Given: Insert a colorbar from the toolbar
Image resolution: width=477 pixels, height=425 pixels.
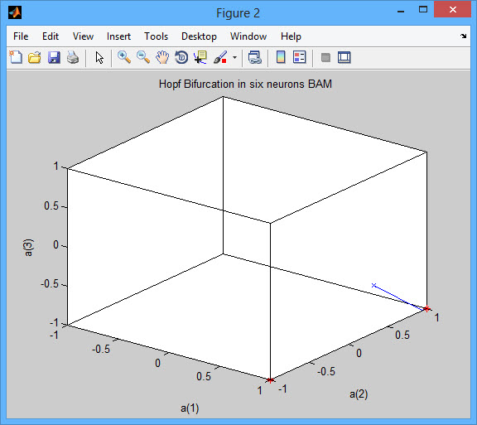Looking at the screenshot, I should point(281,57).
